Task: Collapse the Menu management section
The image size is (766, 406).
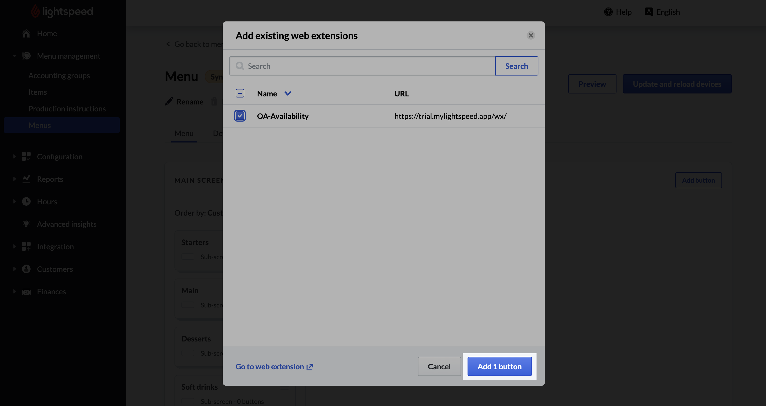Action: coord(14,56)
